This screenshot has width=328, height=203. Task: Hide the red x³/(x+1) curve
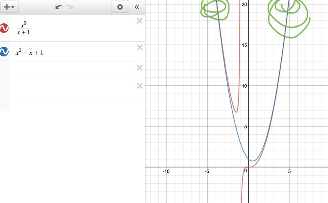pyautogui.click(x=4, y=28)
